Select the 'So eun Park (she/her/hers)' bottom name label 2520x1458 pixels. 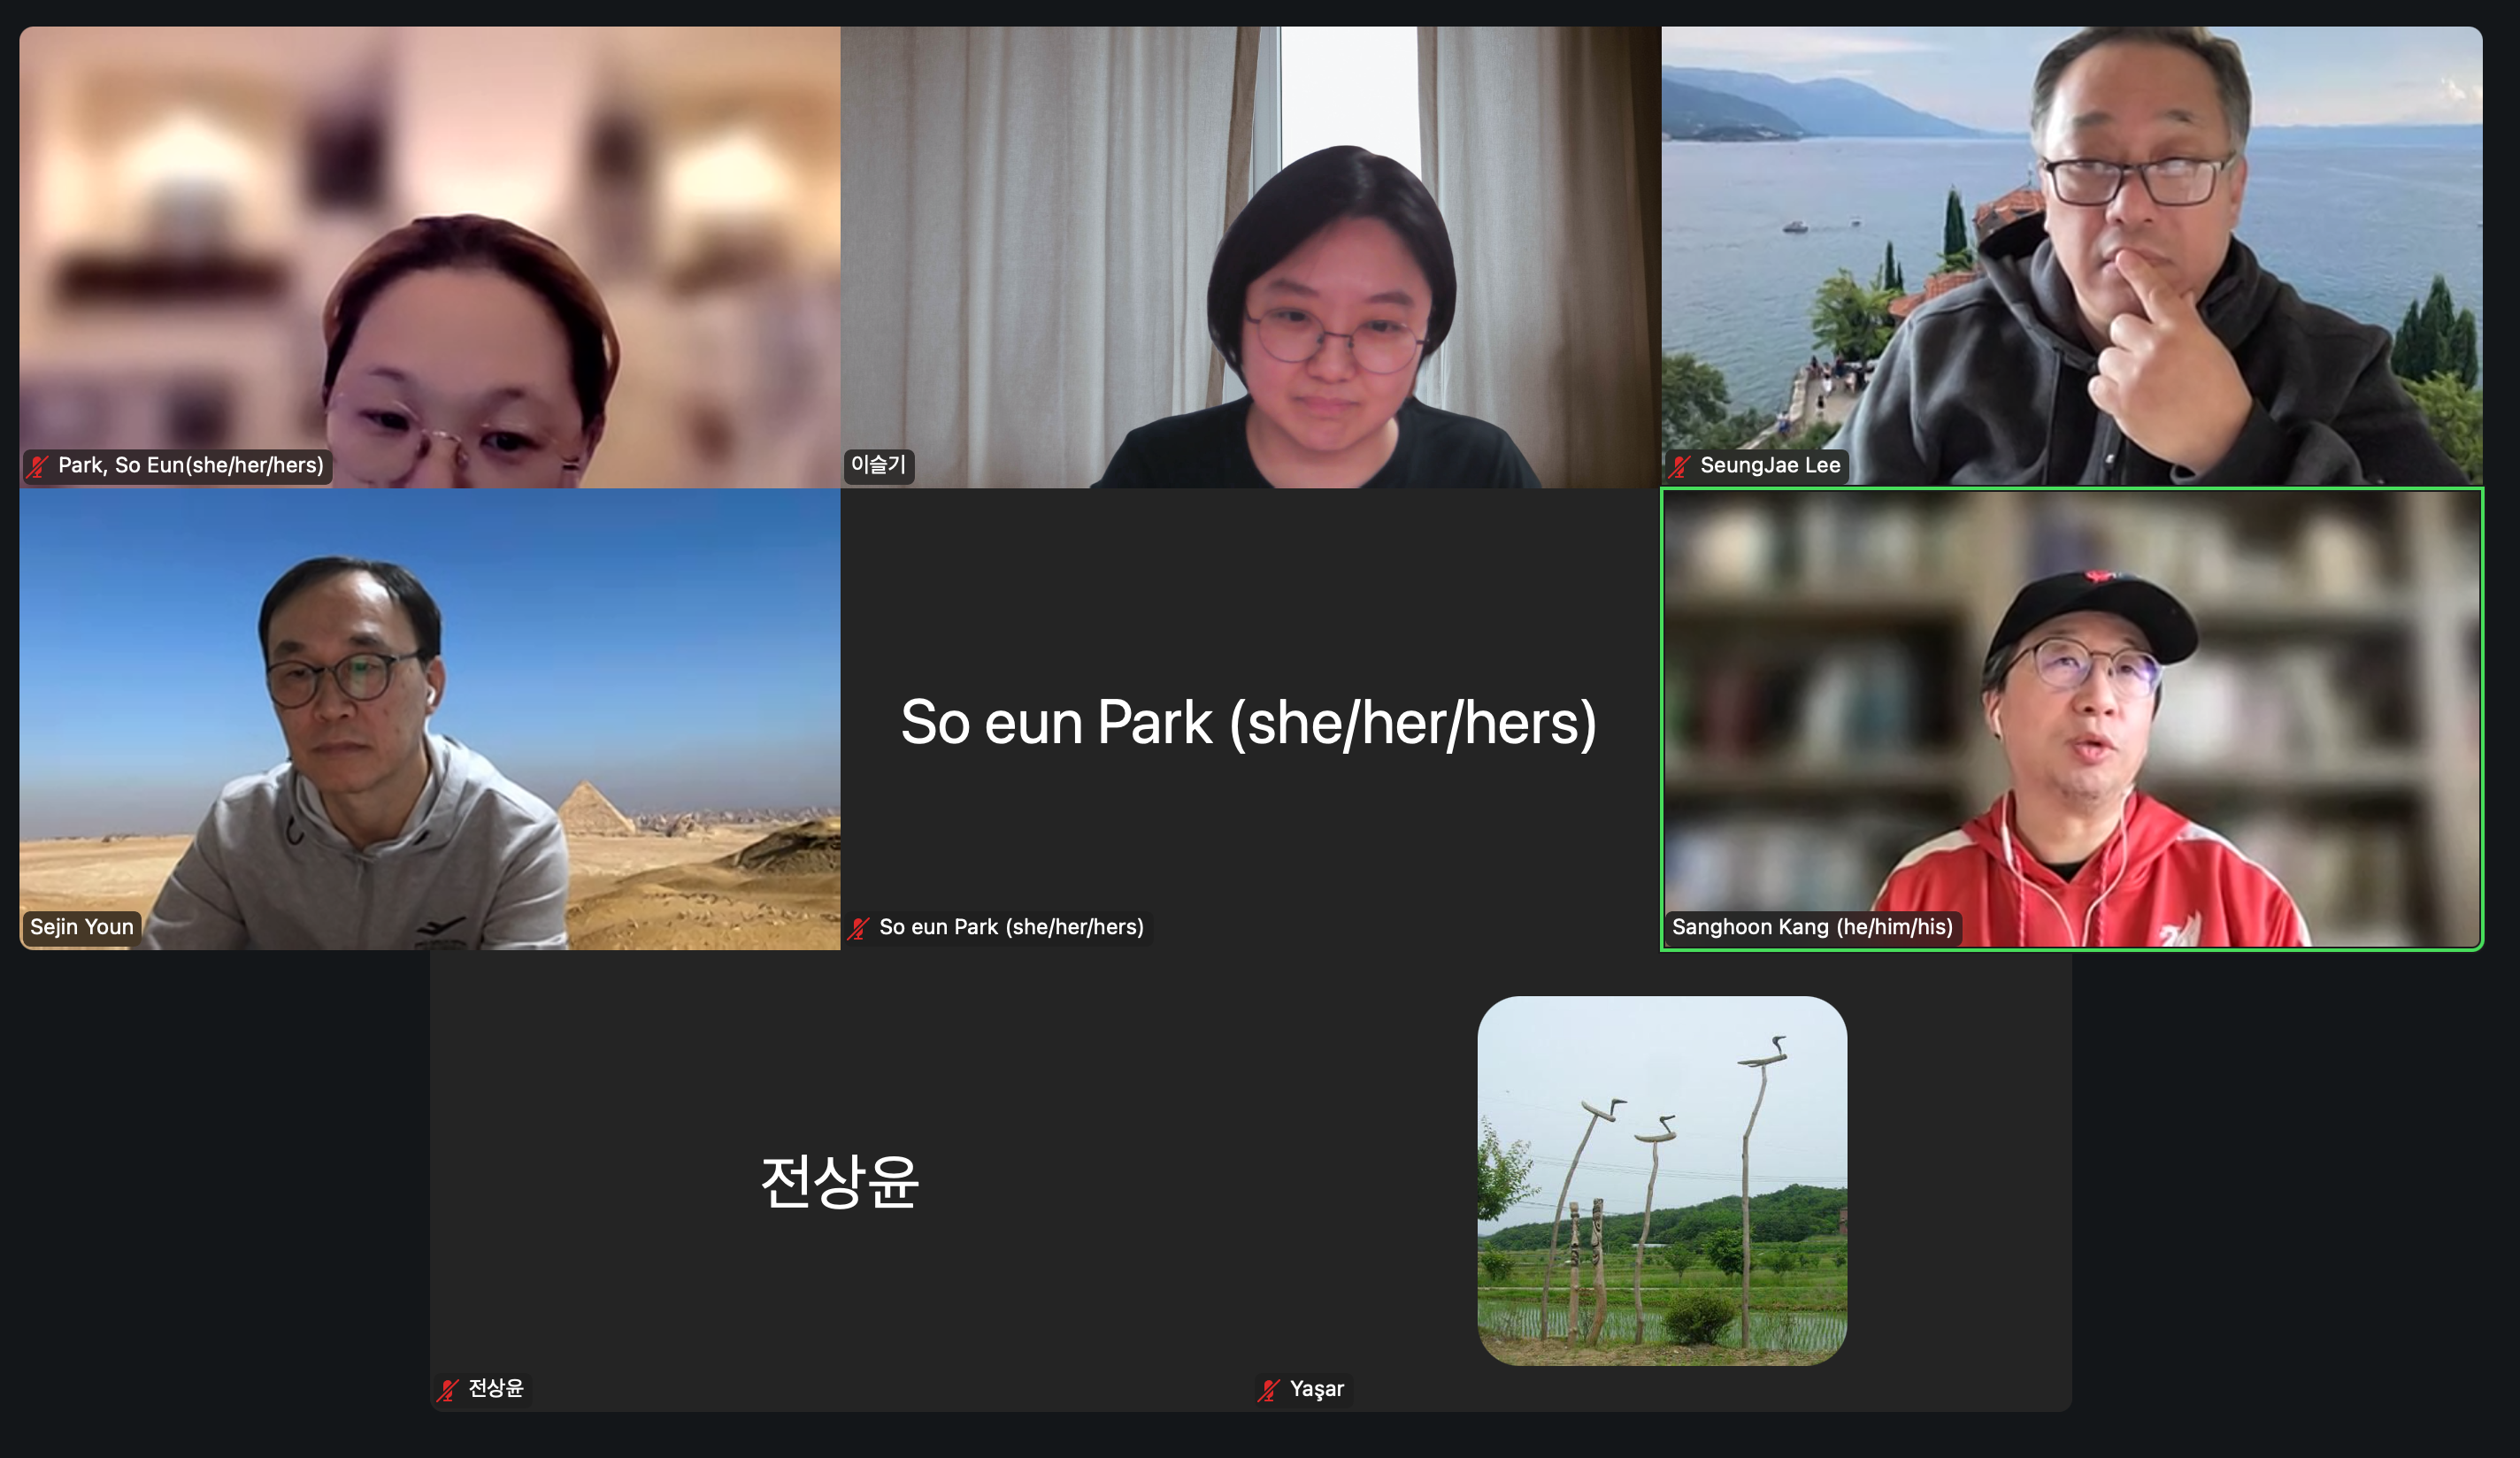pyautogui.click(x=1011, y=927)
